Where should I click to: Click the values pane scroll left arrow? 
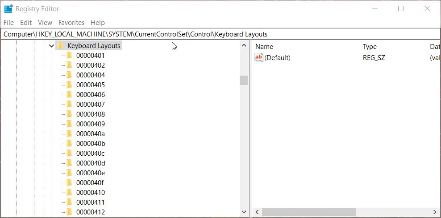point(257,212)
